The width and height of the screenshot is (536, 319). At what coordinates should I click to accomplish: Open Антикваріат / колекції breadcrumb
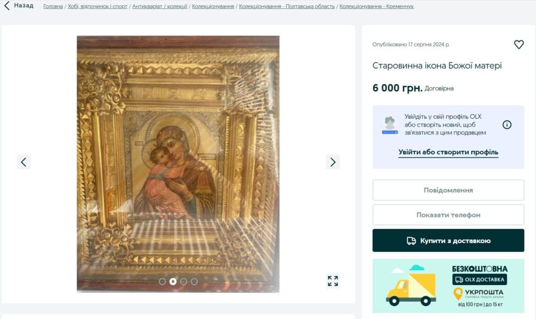click(x=160, y=6)
